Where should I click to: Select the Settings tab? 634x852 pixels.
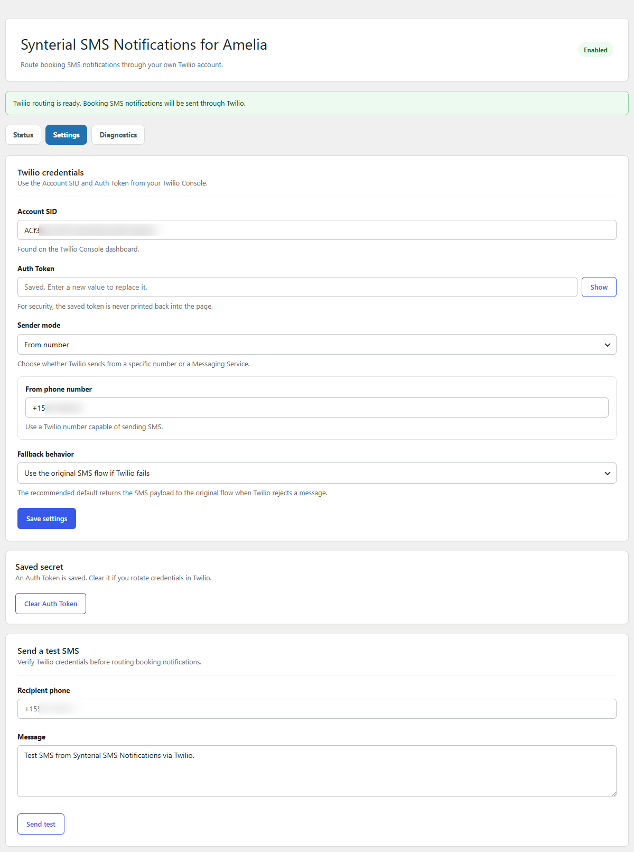coord(66,135)
